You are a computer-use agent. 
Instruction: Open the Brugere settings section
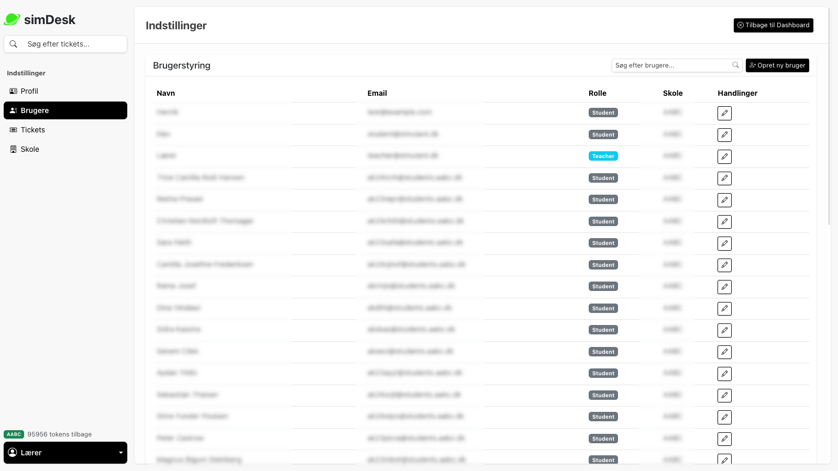point(65,110)
